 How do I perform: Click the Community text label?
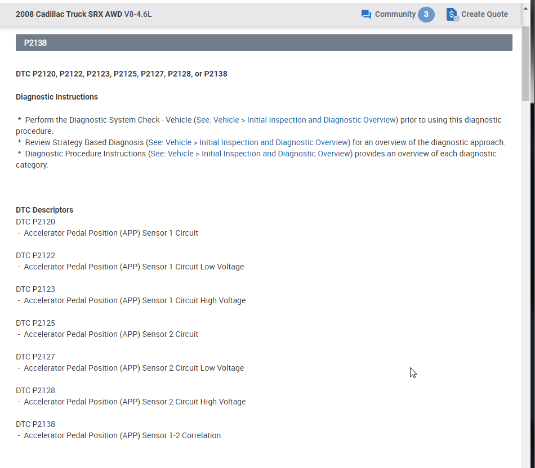(395, 14)
